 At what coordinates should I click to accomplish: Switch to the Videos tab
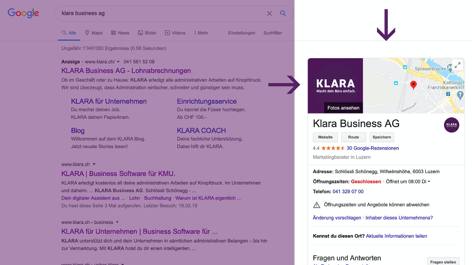coord(175,33)
